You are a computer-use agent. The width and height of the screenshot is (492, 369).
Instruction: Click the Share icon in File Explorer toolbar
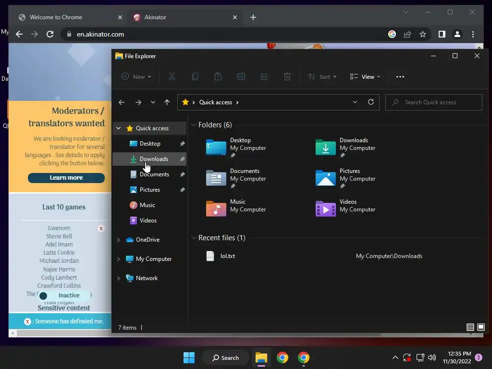tap(264, 76)
